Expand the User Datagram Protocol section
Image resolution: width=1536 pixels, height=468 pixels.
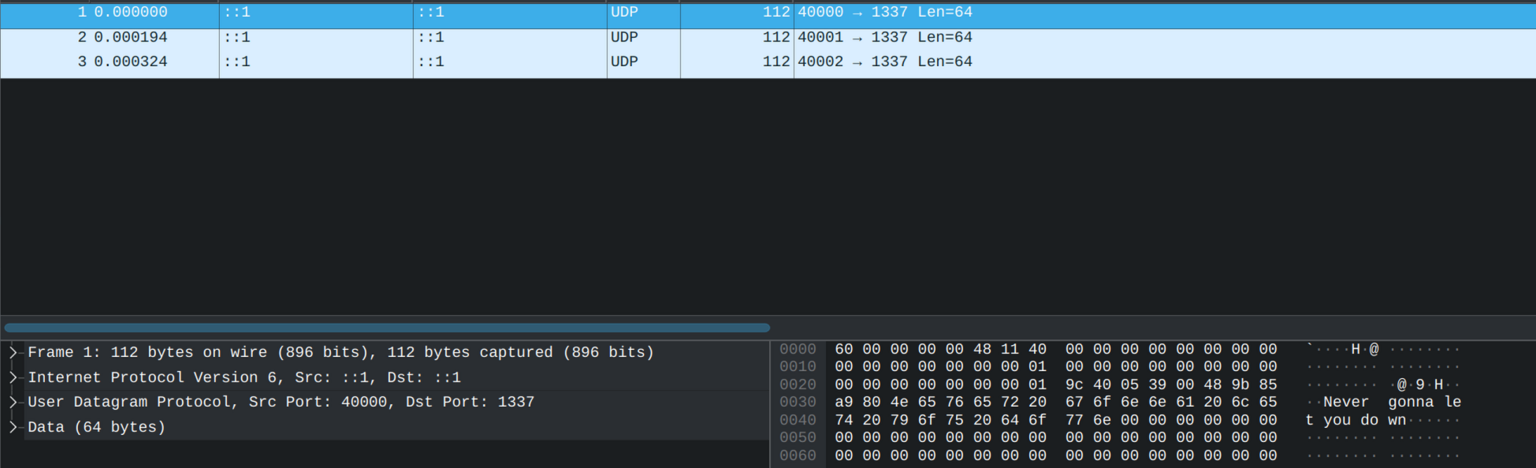click(13, 402)
